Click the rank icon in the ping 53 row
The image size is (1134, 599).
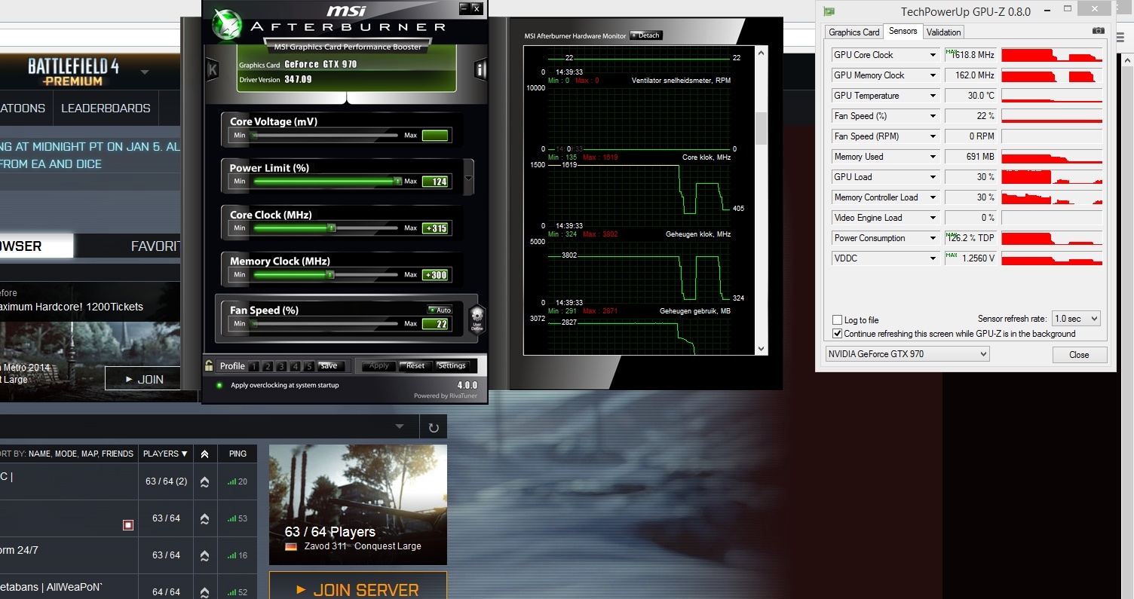[x=204, y=518]
